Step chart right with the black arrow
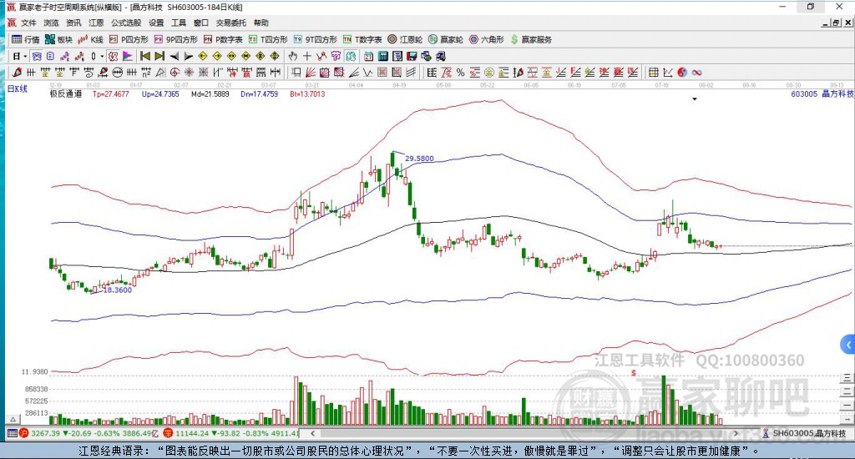The image size is (855, 459). (x=188, y=56)
